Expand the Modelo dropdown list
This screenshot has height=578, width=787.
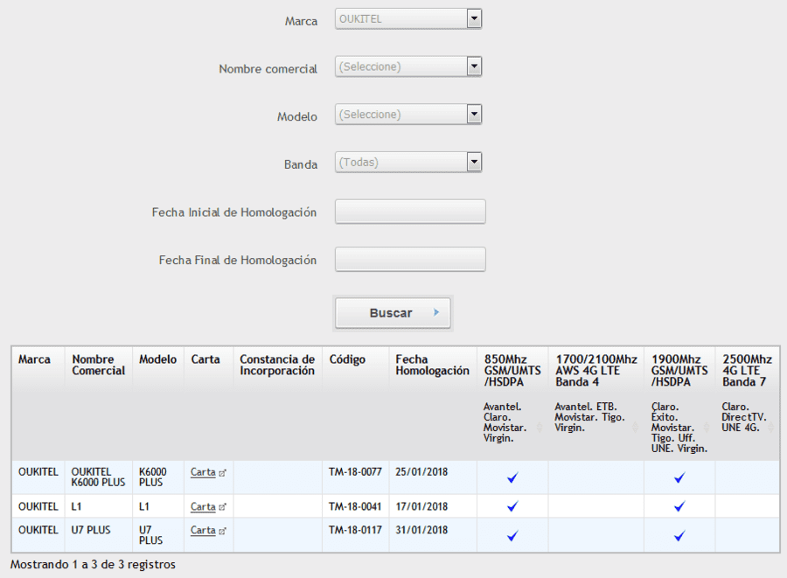coord(408,114)
